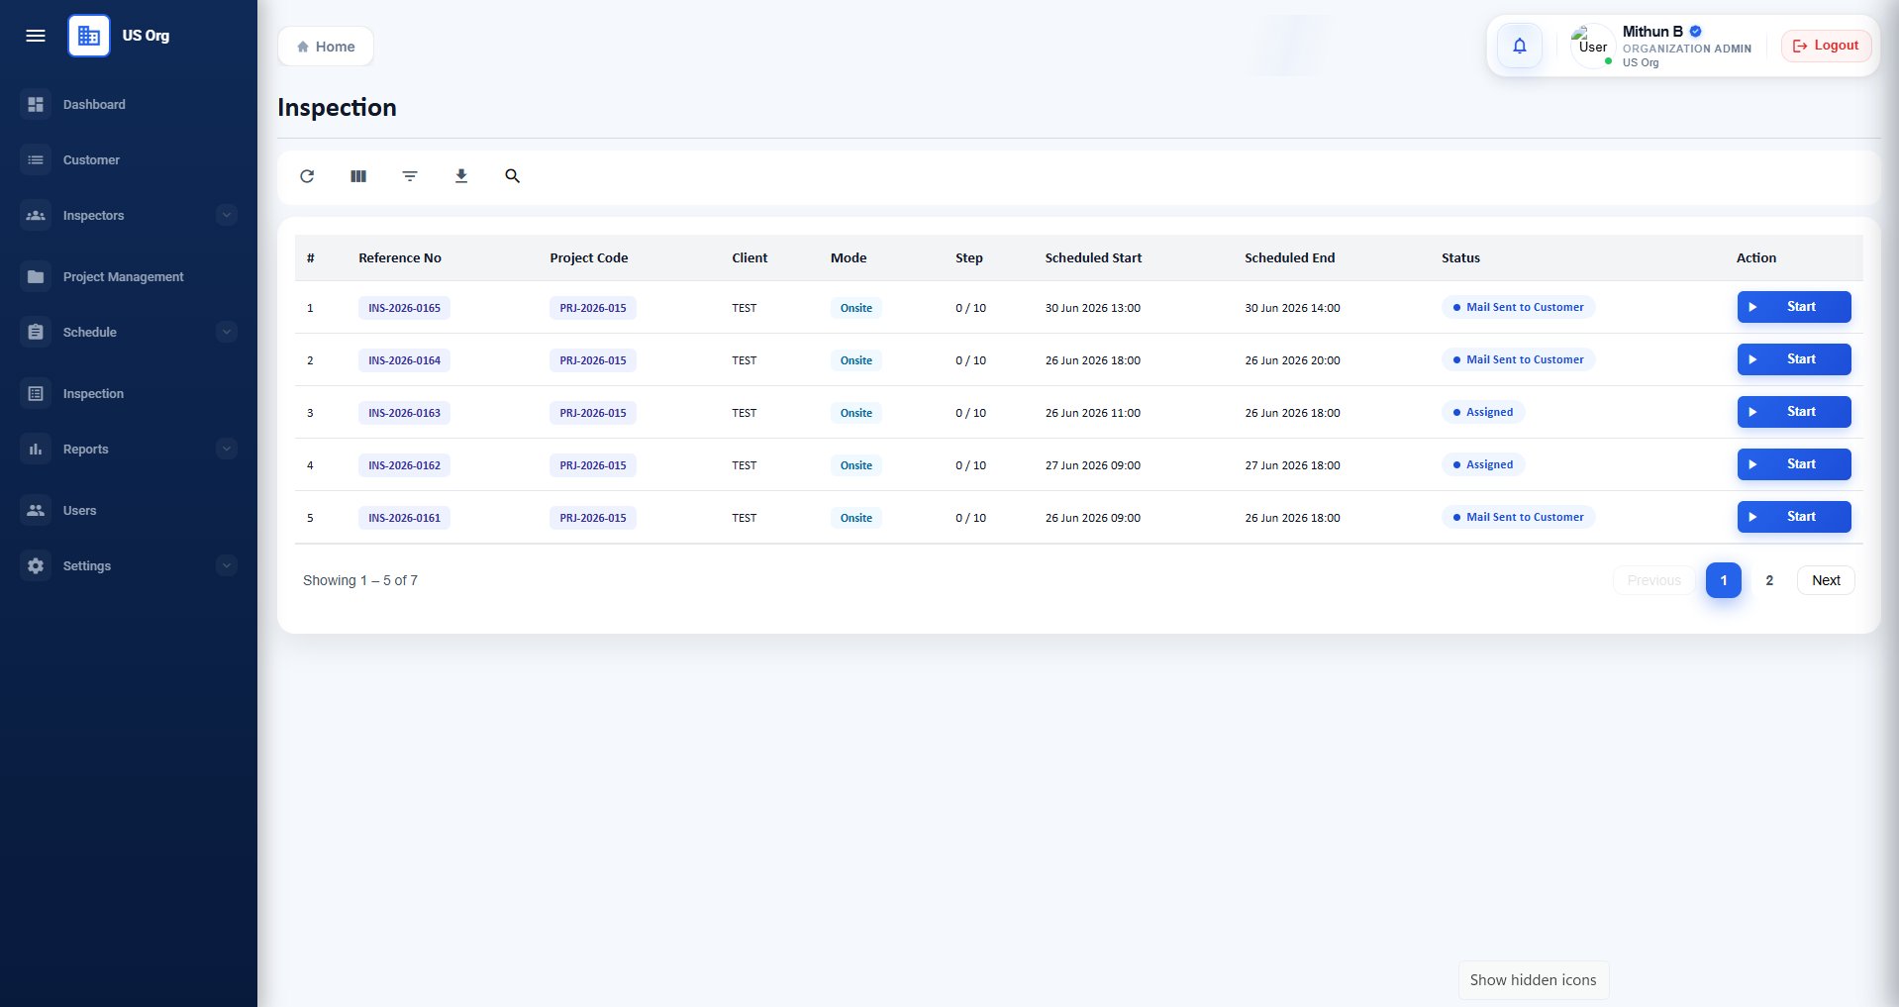Start inspection INS-2026-0161
The image size is (1899, 1007).
[x=1794, y=517]
